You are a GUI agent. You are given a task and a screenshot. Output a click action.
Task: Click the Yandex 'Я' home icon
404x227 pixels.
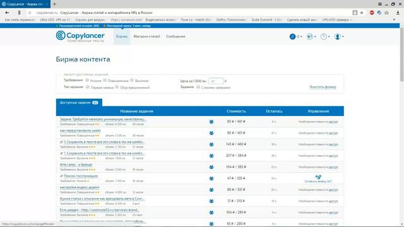pyautogui.click(x=19, y=13)
